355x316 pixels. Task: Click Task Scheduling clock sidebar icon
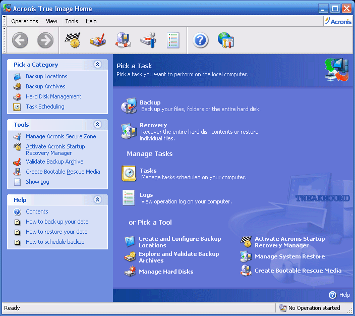tap(17, 107)
